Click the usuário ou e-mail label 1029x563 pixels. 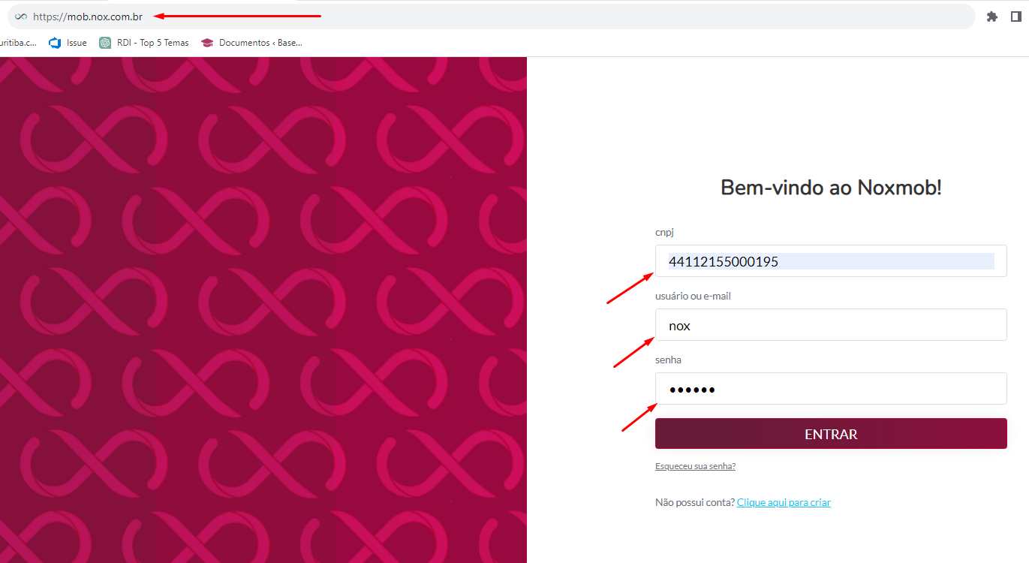point(693,297)
